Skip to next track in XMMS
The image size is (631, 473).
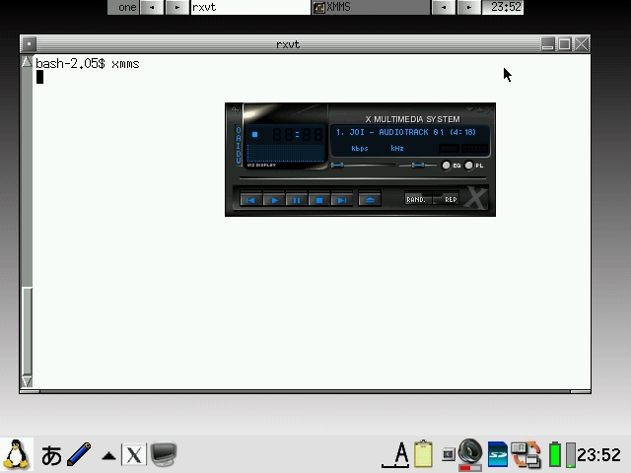(341, 200)
